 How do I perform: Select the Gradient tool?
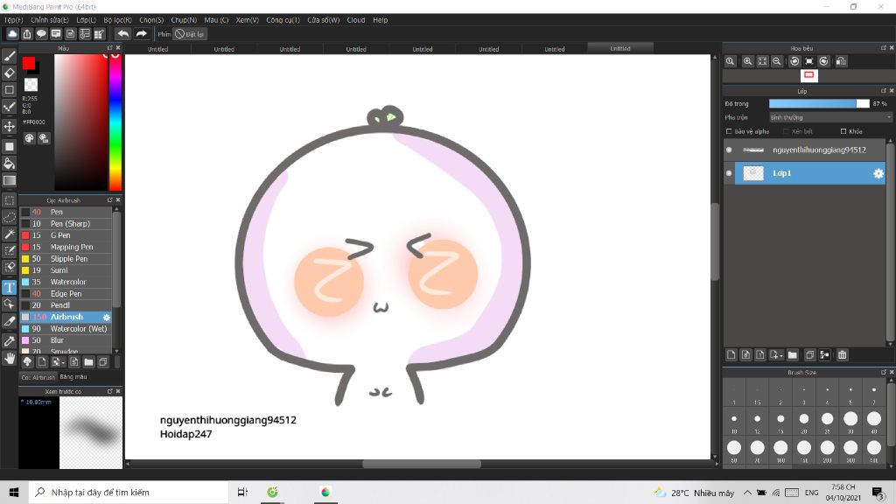pos(9,180)
